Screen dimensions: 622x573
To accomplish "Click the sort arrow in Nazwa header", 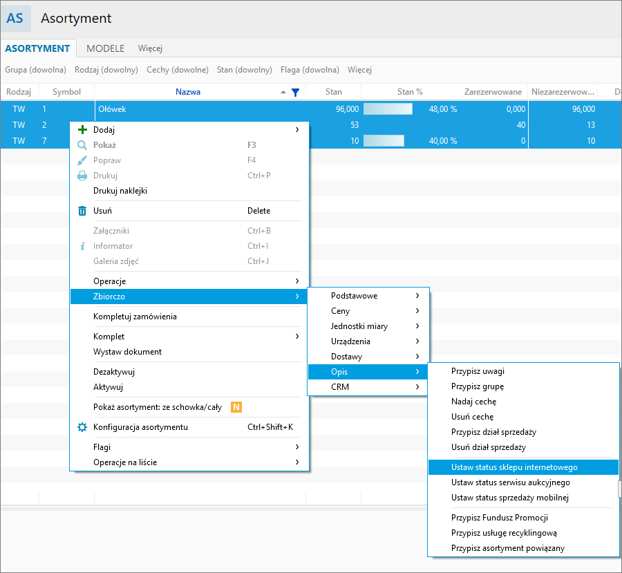I will (283, 92).
